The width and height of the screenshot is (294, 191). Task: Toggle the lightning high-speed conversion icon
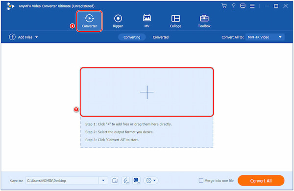tap(125, 181)
